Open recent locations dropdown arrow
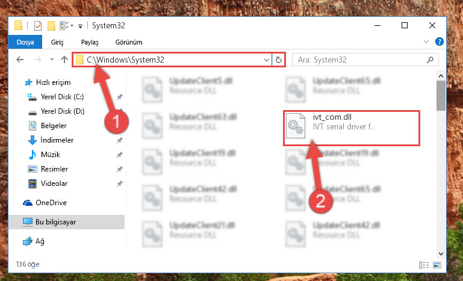The width and height of the screenshot is (463, 281). click(52, 60)
